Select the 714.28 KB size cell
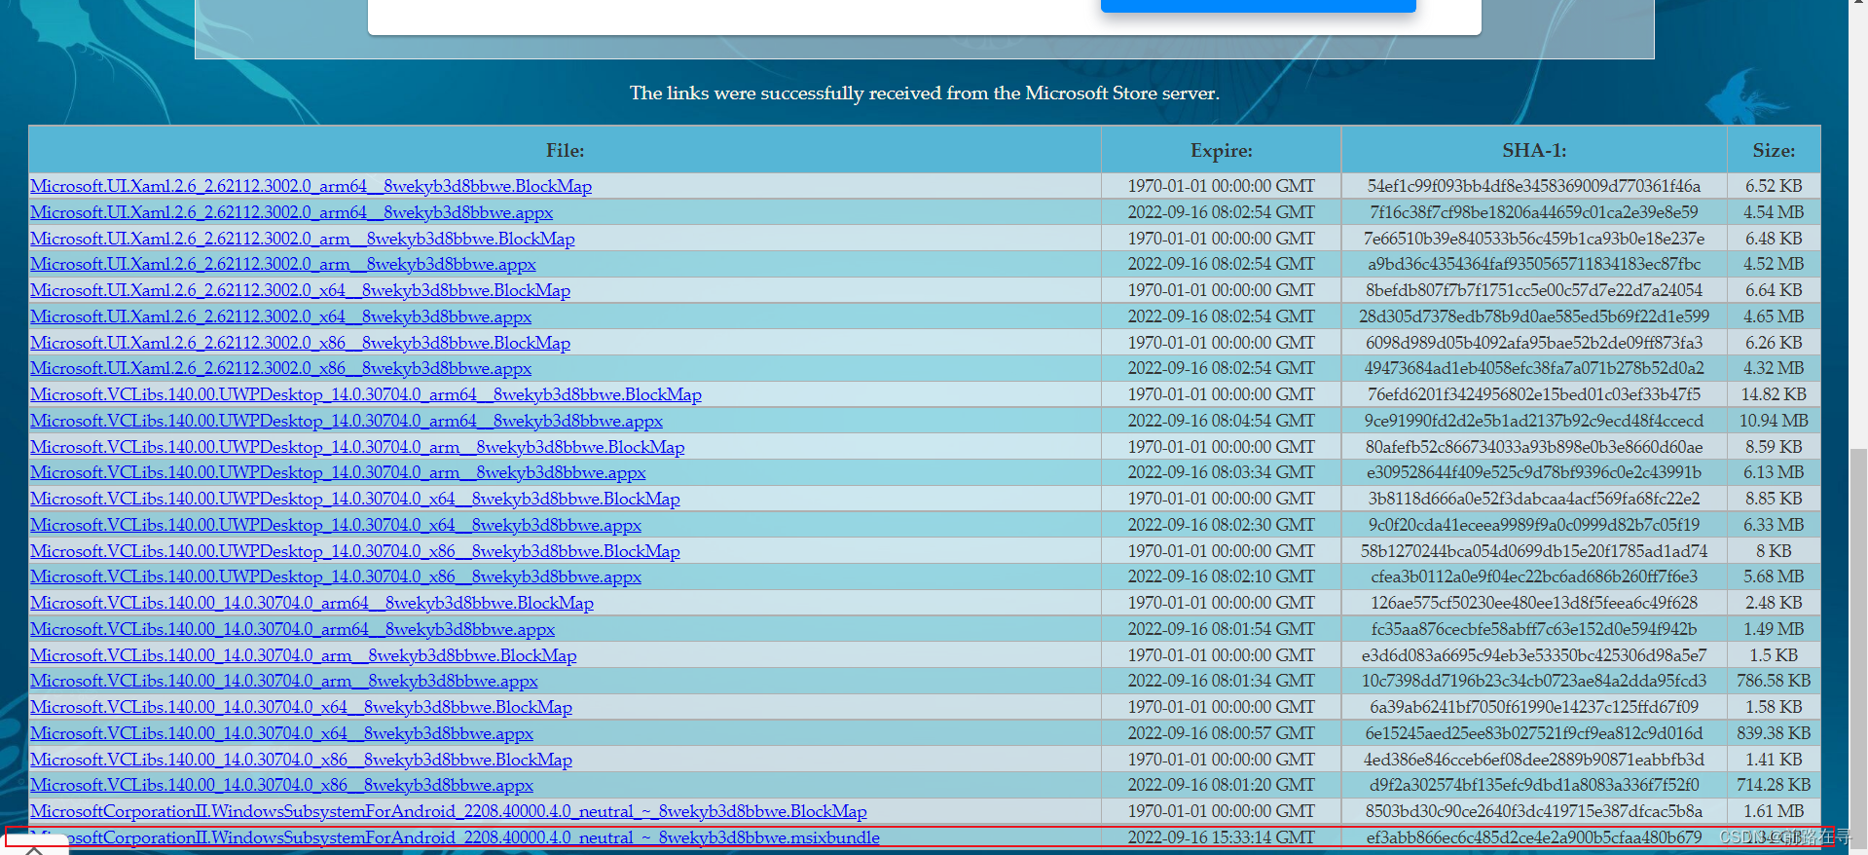The height and width of the screenshot is (855, 1868). 1774,785
